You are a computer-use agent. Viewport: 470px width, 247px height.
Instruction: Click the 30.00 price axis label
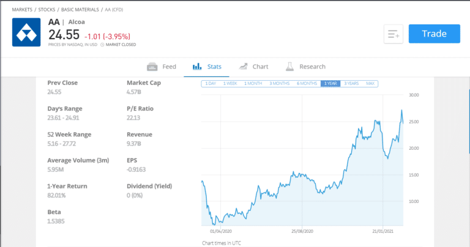pyautogui.click(x=414, y=95)
